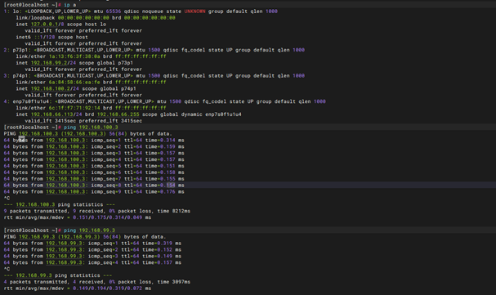Click interface name "p74p1:" on line 3

[21, 76]
